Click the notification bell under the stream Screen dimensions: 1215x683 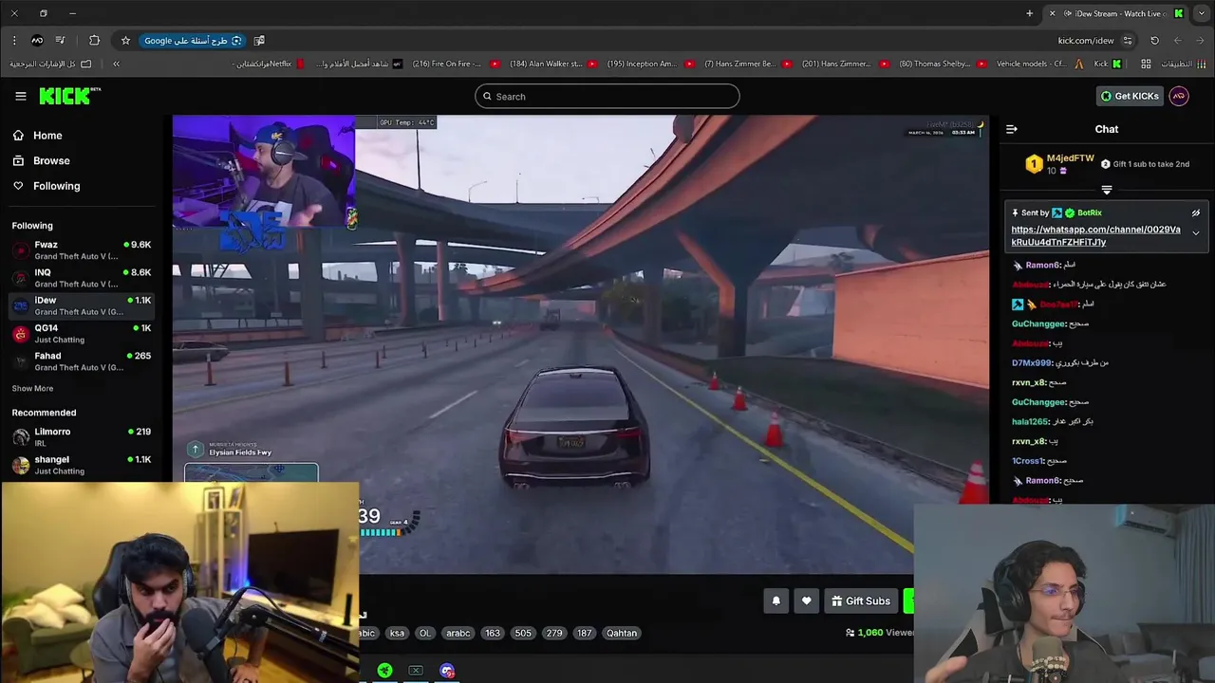pyautogui.click(x=776, y=600)
